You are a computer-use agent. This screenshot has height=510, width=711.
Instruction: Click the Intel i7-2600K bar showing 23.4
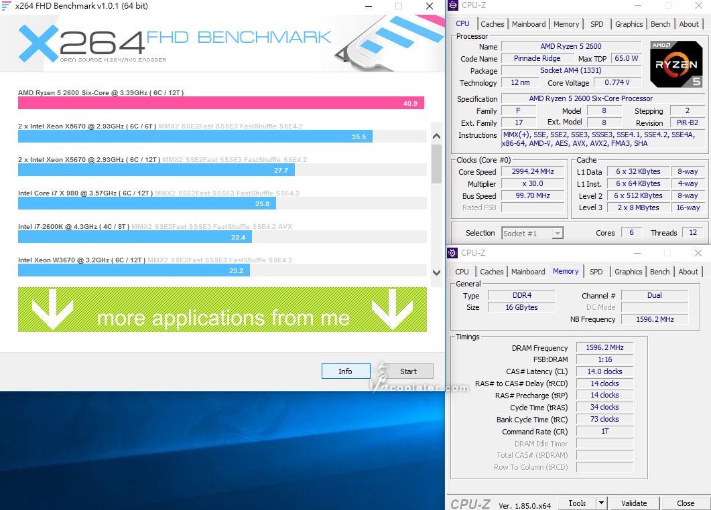pyautogui.click(x=135, y=237)
